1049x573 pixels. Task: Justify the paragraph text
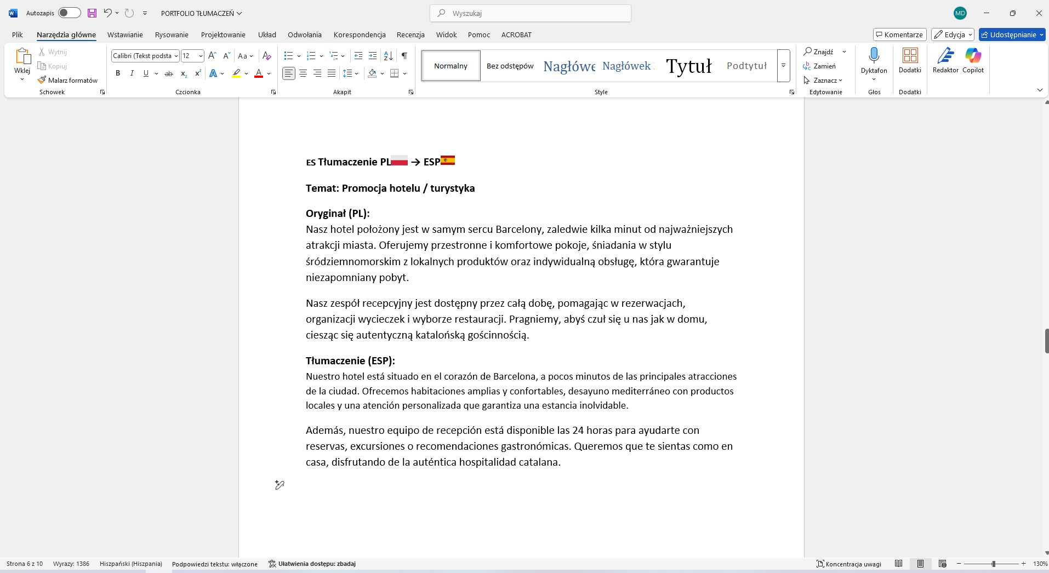(332, 73)
